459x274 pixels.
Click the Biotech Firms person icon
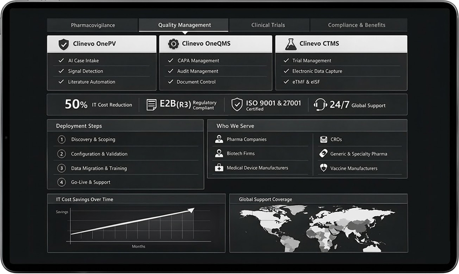coord(219,153)
